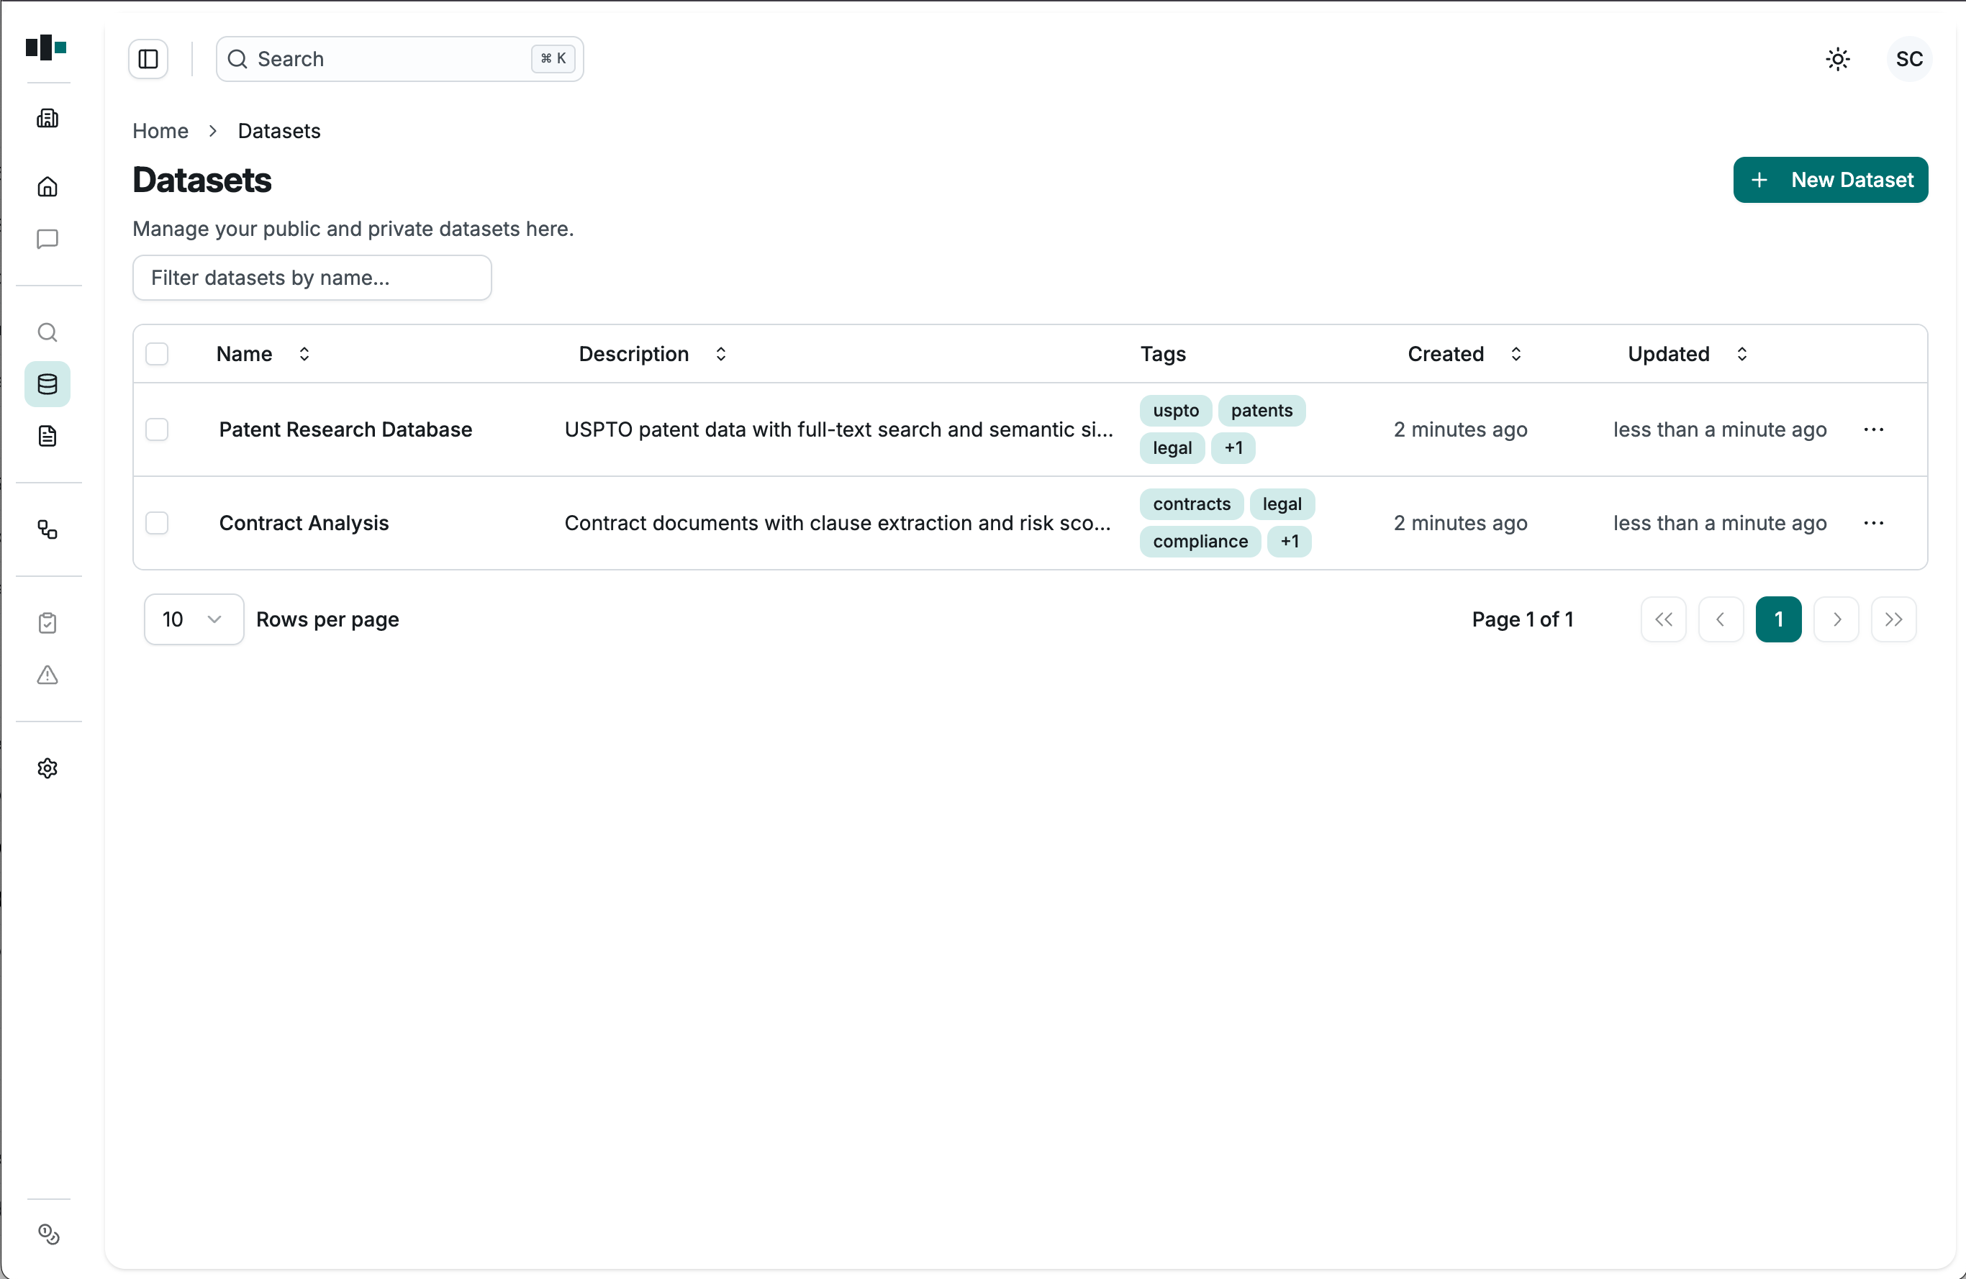Collapse the sidebar with panel toggle

coord(148,58)
